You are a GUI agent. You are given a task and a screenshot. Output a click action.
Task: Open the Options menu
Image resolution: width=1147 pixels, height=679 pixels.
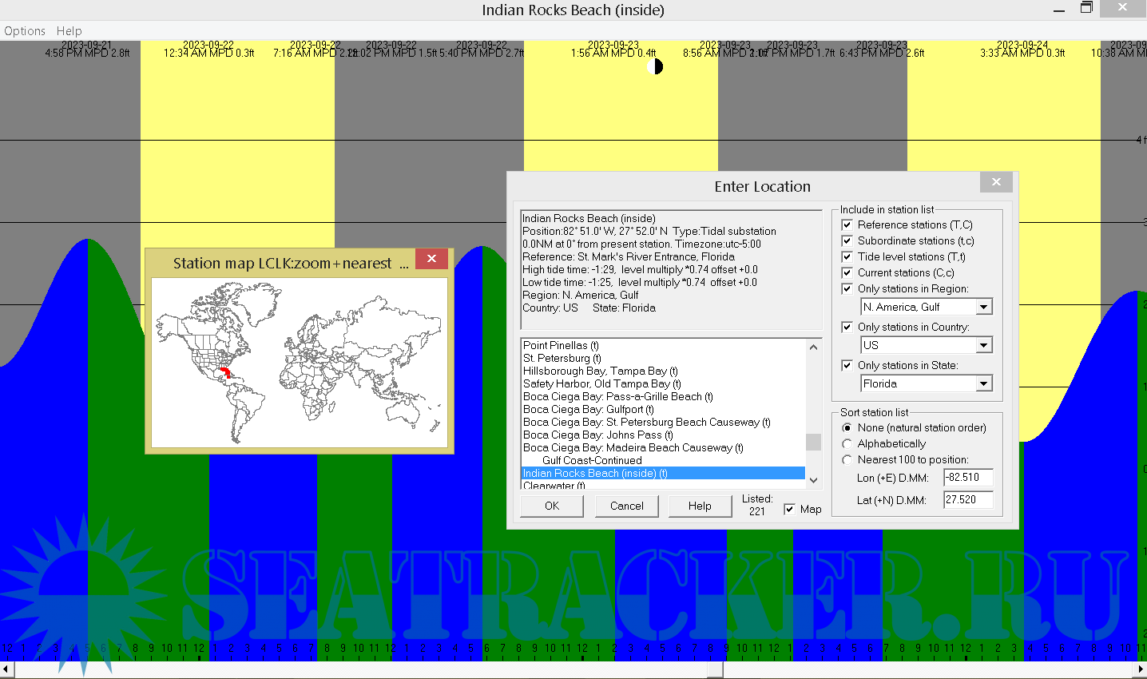point(25,31)
